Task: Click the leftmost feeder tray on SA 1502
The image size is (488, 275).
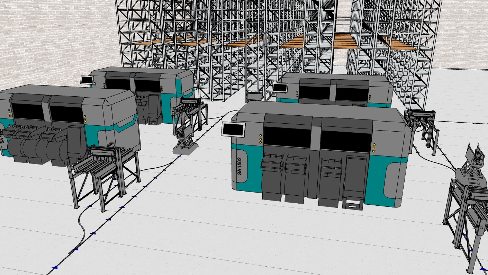Action: tap(272, 162)
